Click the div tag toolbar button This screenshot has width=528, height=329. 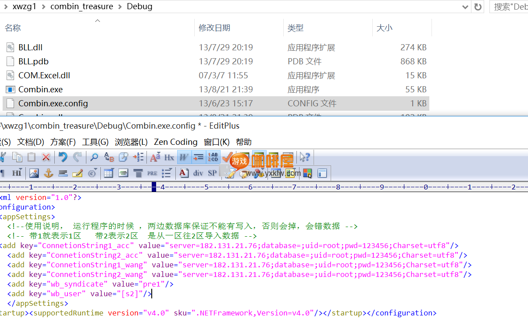tap(198, 173)
